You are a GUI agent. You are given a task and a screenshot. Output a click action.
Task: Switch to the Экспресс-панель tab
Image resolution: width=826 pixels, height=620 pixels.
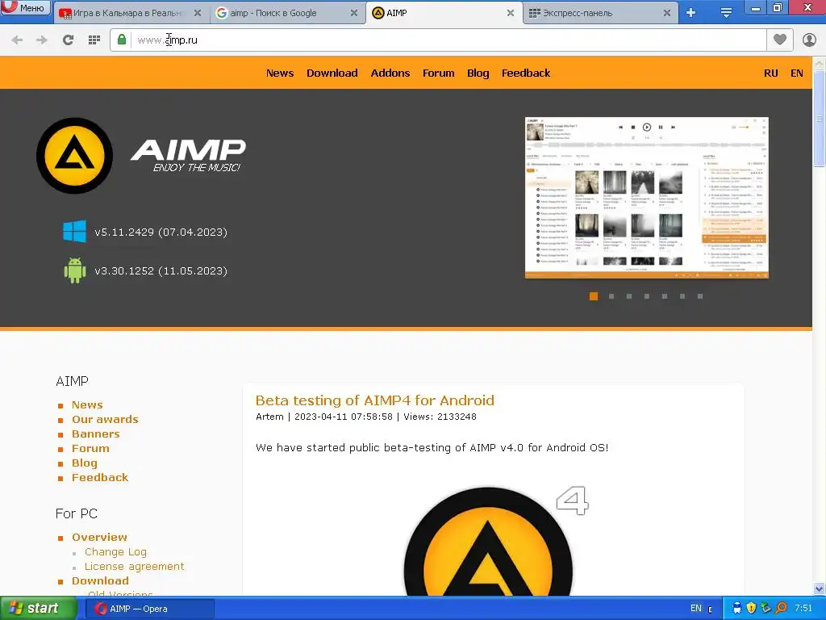pyautogui.click(x=601, y=13)
